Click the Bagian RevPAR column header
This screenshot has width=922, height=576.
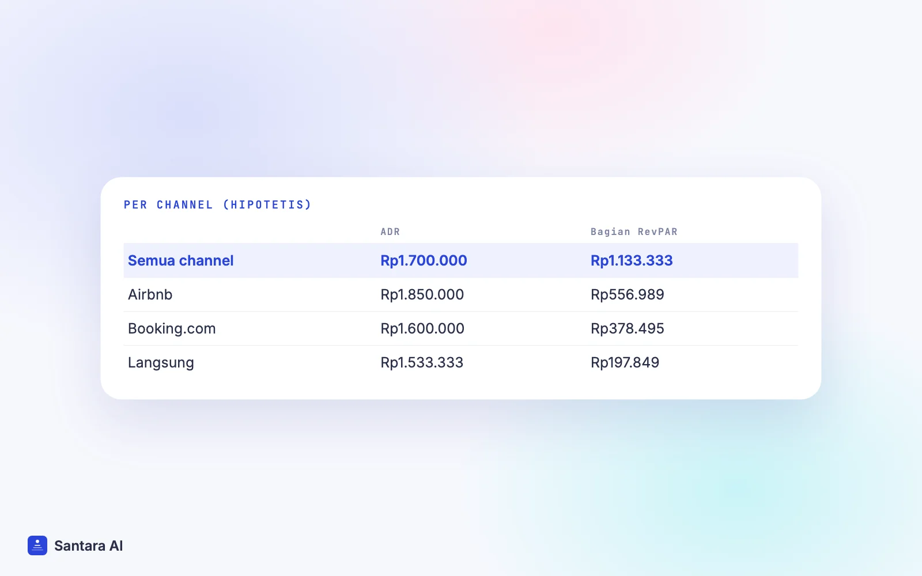pyautogui.click(x=634, y=232)
